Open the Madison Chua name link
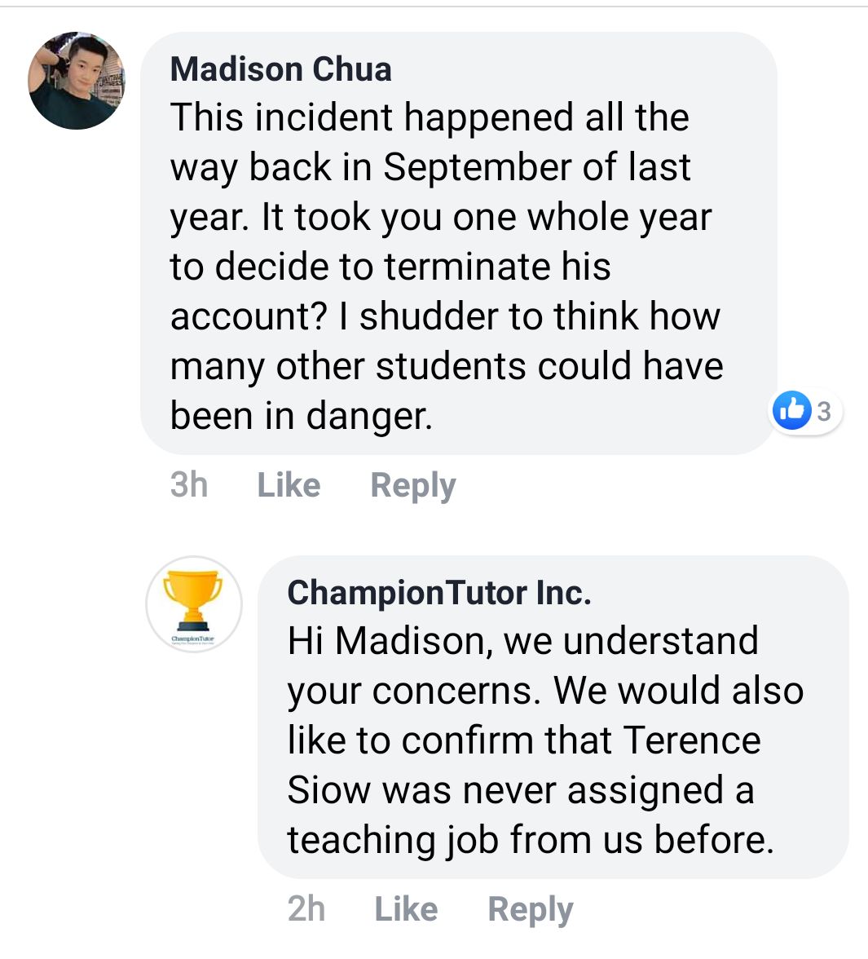This screenshot has width=868, height=959. [x=280, y=68]
